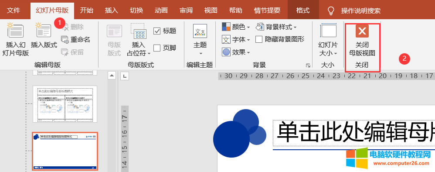435x172 pixels.
Task: Click the Close Master View (关闭母版视图) icon
Action: point(362,31)
